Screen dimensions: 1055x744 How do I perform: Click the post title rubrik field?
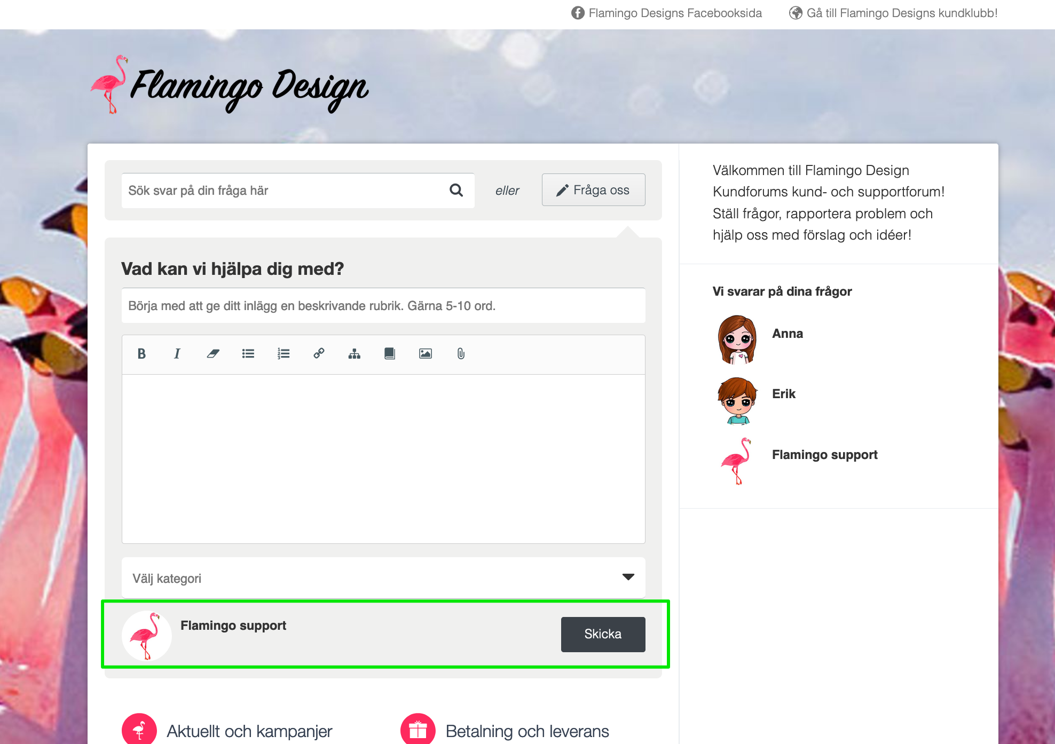[383, 306]
